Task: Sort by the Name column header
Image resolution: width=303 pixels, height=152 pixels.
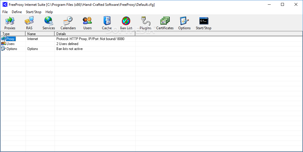Action: [x=40, y=34]
